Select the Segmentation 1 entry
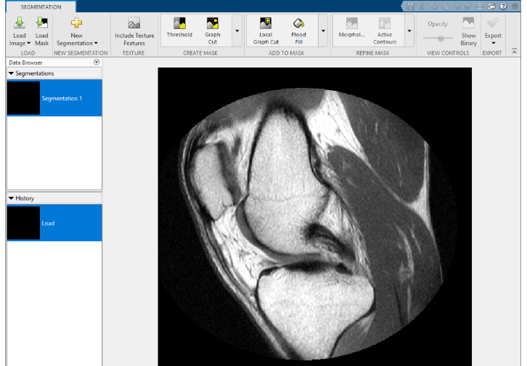This screenshot has width=527, height=366. click(54, 98)
